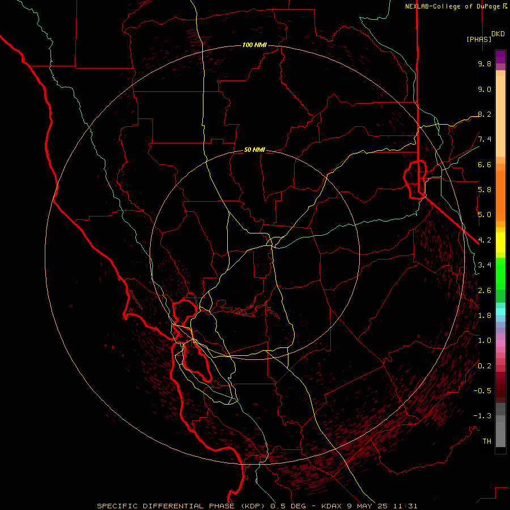Click the "50 NMI" range ring label
Screen dimensions: 510x510
click(x=254, y=150)
